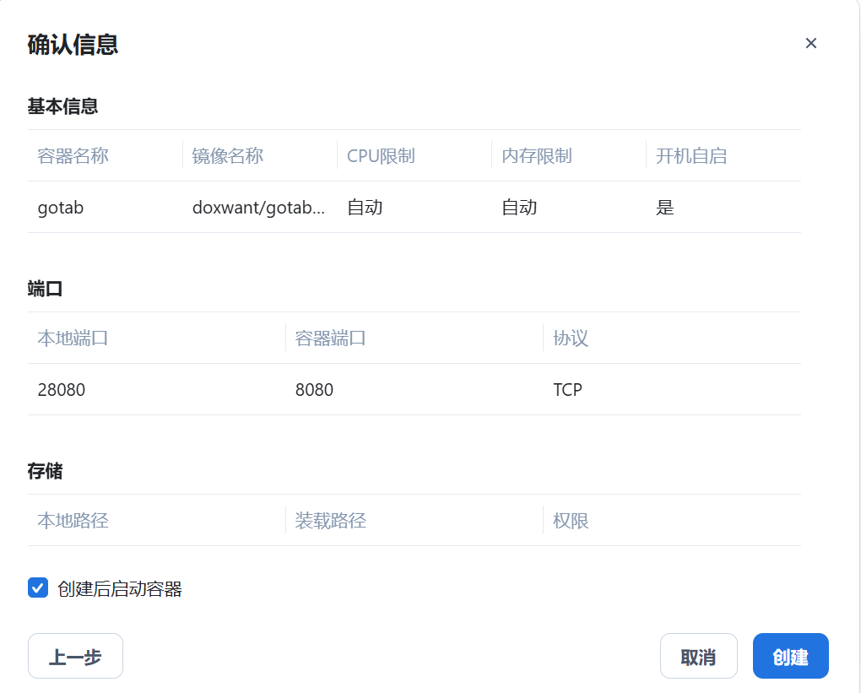
Task: Click the truncated doxwant/gotab image name
Action: pos(257,208)
